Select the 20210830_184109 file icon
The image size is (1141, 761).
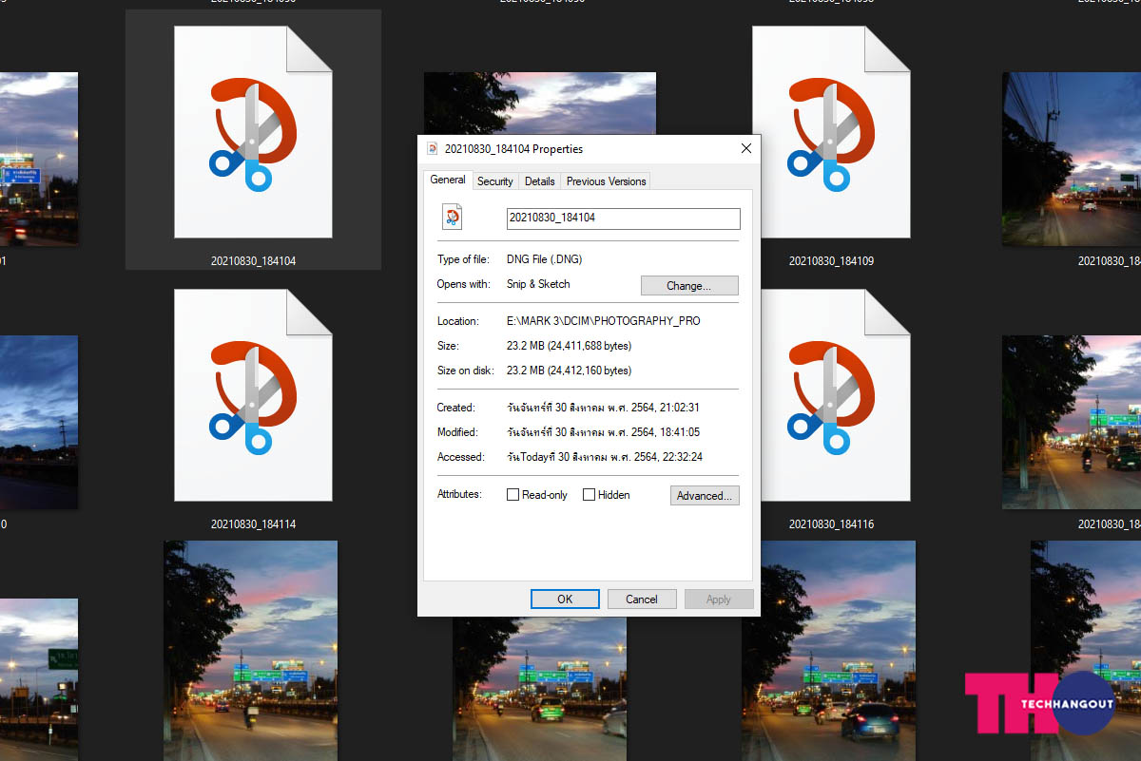click(831, 131)
